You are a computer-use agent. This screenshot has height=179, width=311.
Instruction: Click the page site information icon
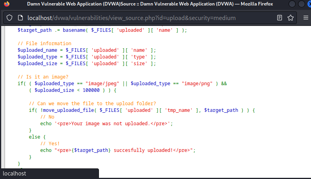(x=20, y=18)
